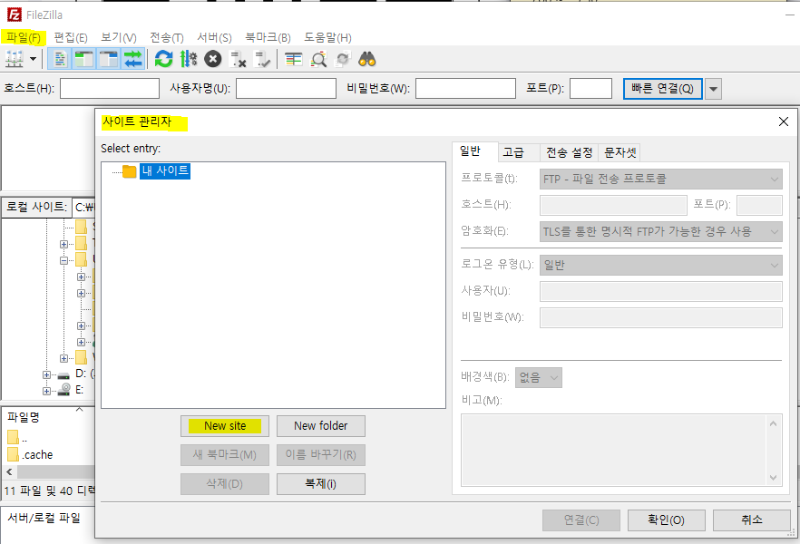Click the 서버/로컬 파일 queue column header
Image resolution: width=800 pixels, height=544 pixels.
point(44,518)
